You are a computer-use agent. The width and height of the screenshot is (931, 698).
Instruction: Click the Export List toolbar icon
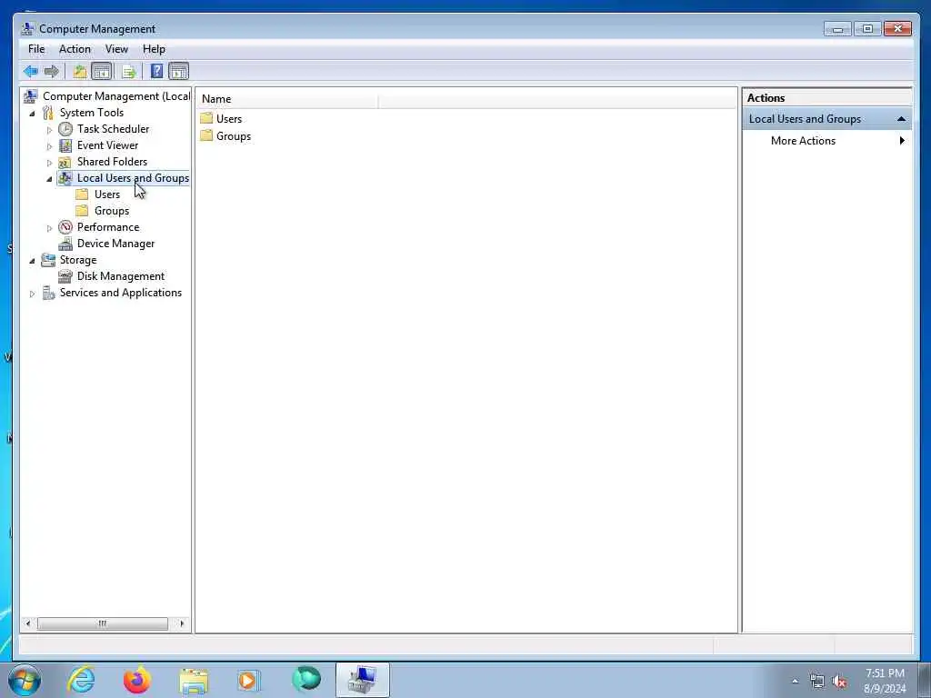click(x=129, y=72)
